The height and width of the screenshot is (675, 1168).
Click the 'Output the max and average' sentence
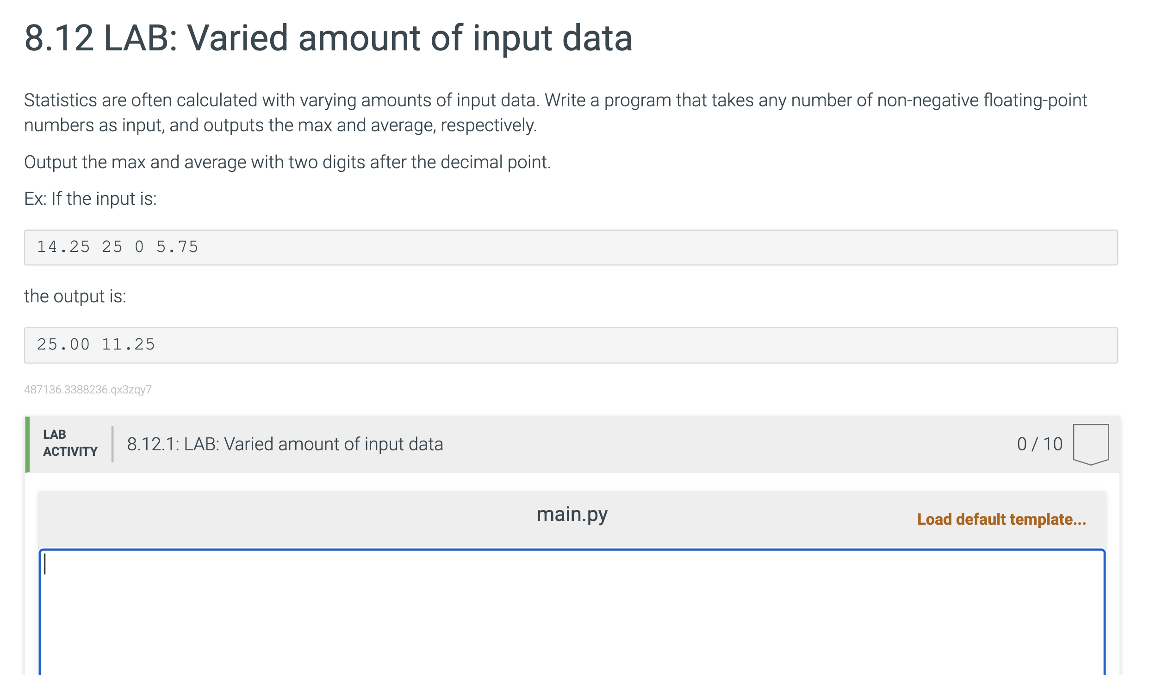(287, 162)
